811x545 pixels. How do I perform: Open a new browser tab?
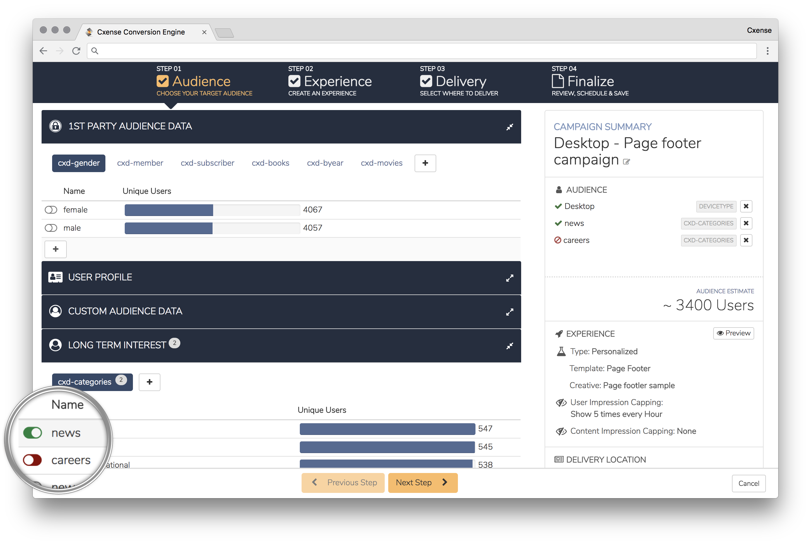(x=224, y=33)
